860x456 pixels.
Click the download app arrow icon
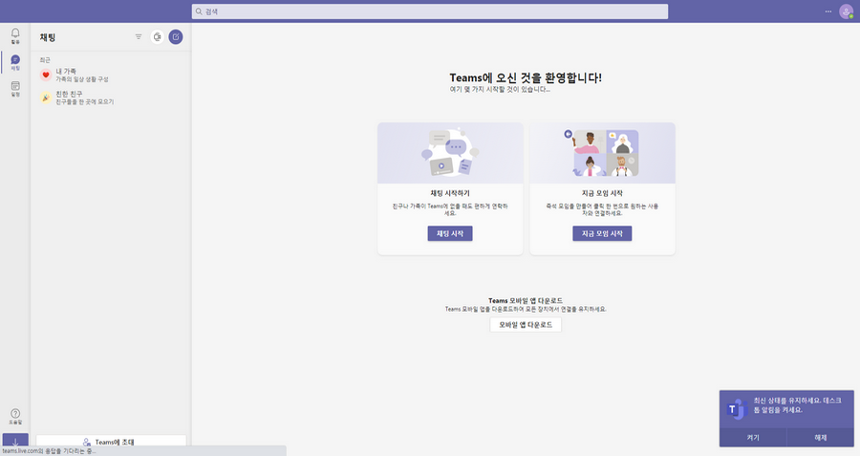click(15, 442)
